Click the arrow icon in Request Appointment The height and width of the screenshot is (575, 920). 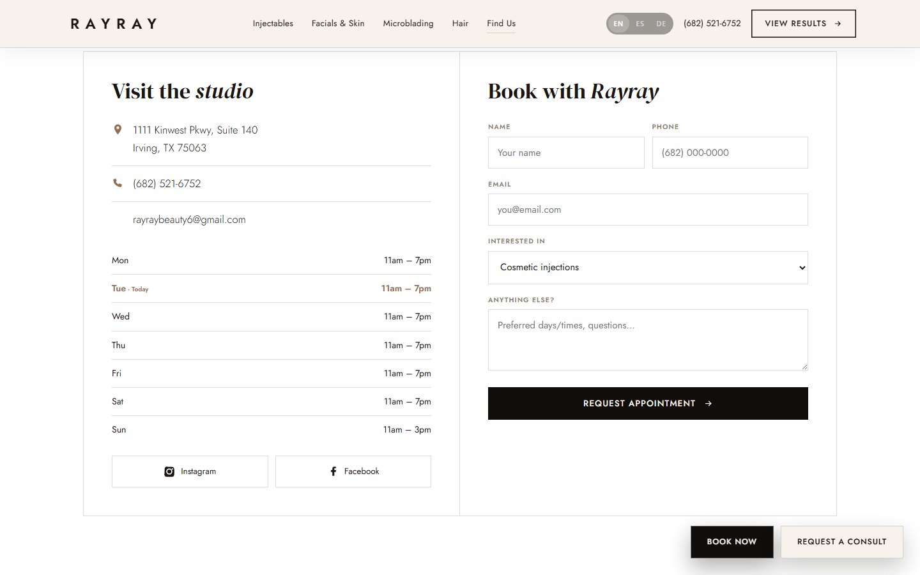click(709, 404)
